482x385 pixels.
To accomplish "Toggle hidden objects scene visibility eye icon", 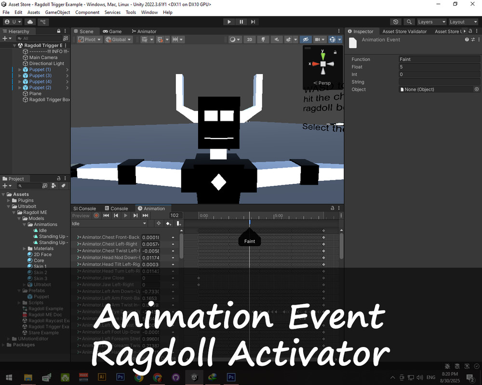I will 306,39.
